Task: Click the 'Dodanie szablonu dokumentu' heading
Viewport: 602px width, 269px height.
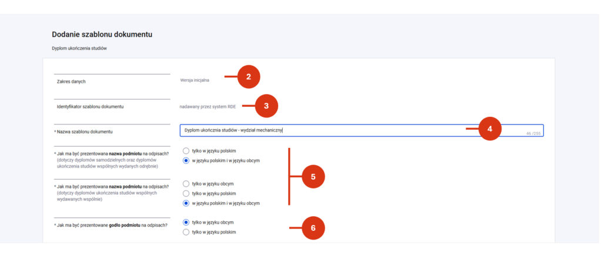Action: pos(102,35)
